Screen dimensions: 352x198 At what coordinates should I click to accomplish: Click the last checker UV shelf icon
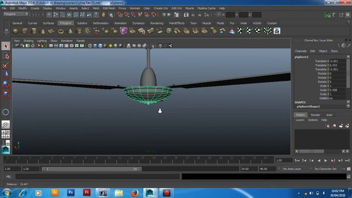click(x=277, y=31)
